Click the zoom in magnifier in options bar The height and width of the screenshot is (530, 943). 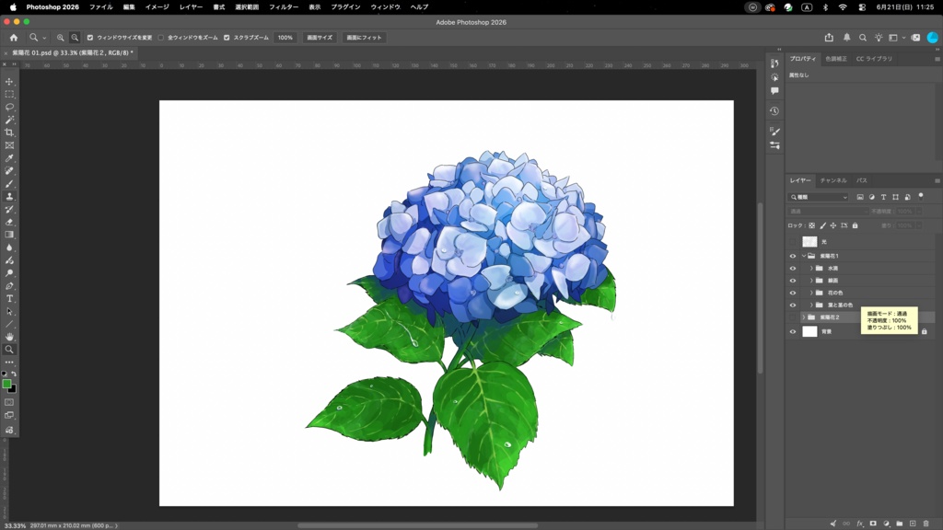pos(60,37)
